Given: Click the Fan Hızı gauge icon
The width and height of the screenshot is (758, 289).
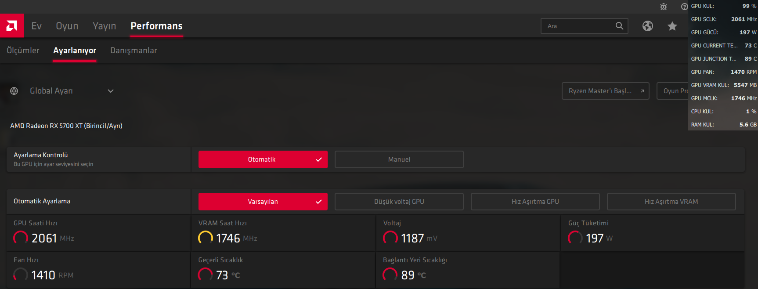Looking at the screenshot, I should (x=21, y=275).
